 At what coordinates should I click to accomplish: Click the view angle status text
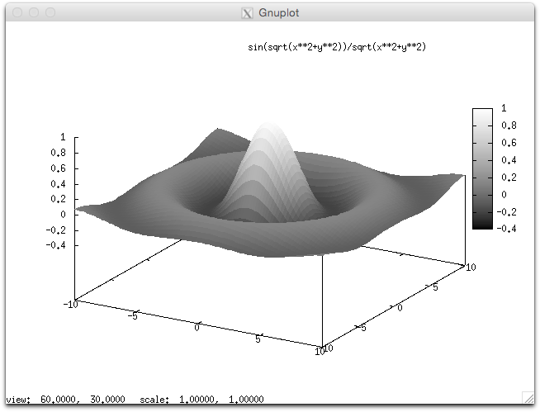(x=65, y=400)
